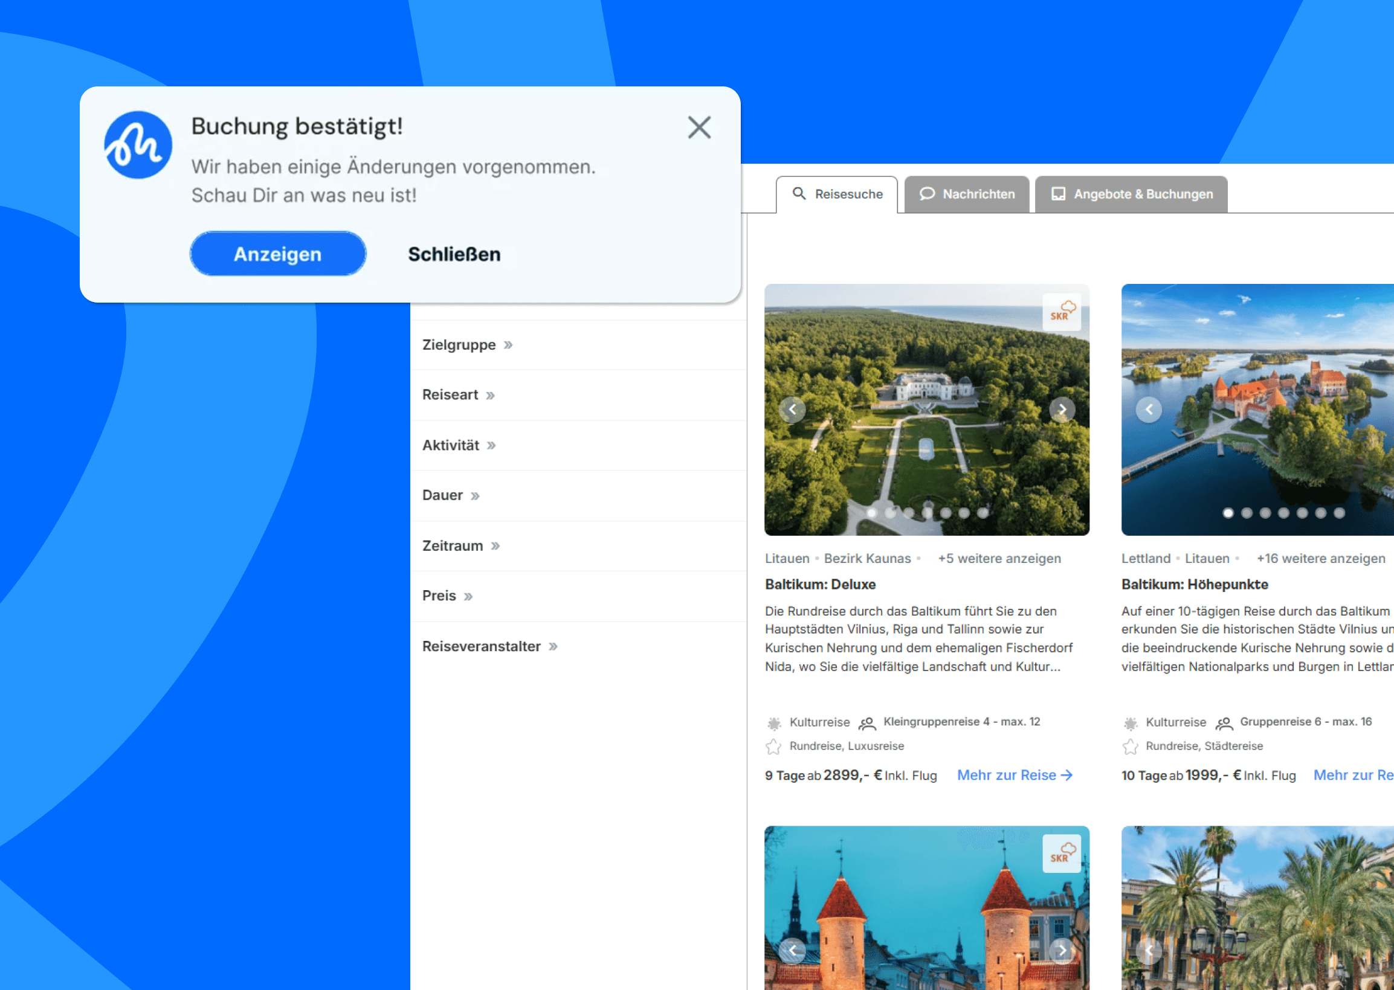Click the SKR logo on Baltikum: Deluxe image
Viewport: 1394px width, 990px height.
tap(1062, 312)
